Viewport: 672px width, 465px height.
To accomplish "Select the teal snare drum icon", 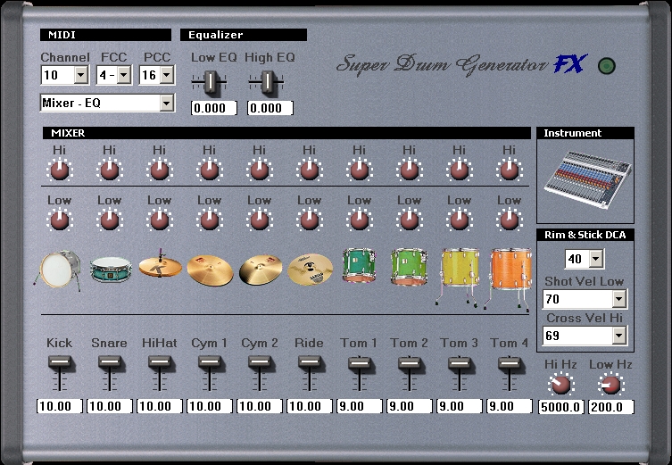I will tap(111, 270).
